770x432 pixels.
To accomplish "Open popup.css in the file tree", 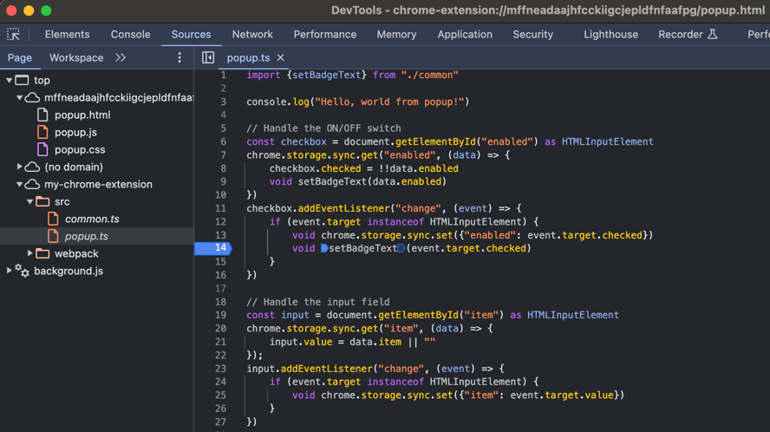I will tap(80, 149).
